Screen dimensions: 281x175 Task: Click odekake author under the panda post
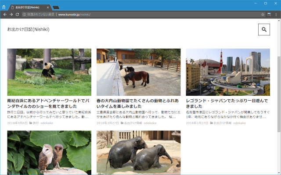(x=47, y=123)
